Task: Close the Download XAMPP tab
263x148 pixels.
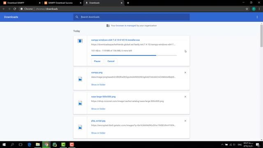Action: [39, 3]
